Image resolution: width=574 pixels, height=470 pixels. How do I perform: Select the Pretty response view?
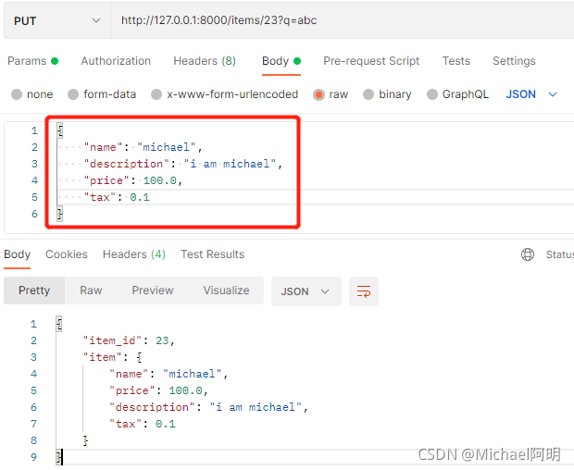pos(34,291)
